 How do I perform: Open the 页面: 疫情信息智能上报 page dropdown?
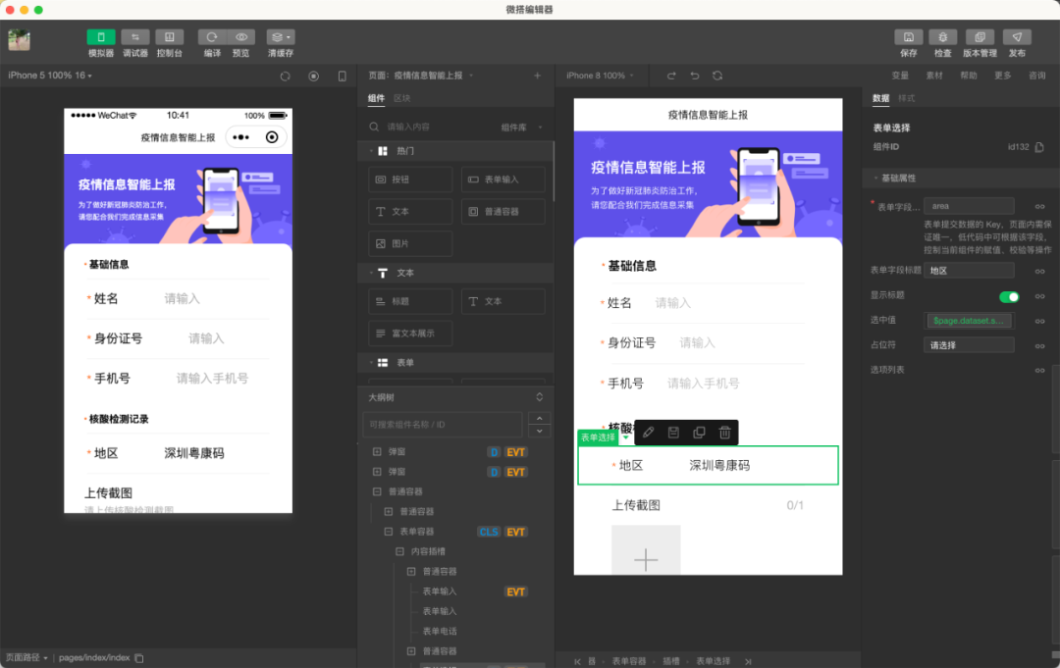[x=420, y=76]
